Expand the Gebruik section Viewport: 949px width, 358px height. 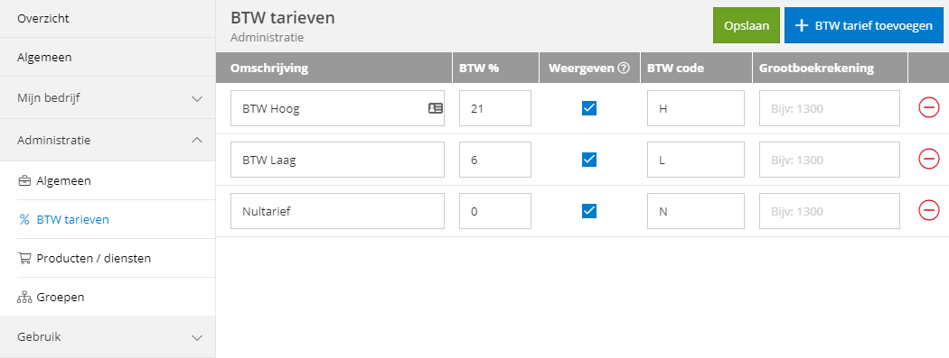(x=108, y=337)
